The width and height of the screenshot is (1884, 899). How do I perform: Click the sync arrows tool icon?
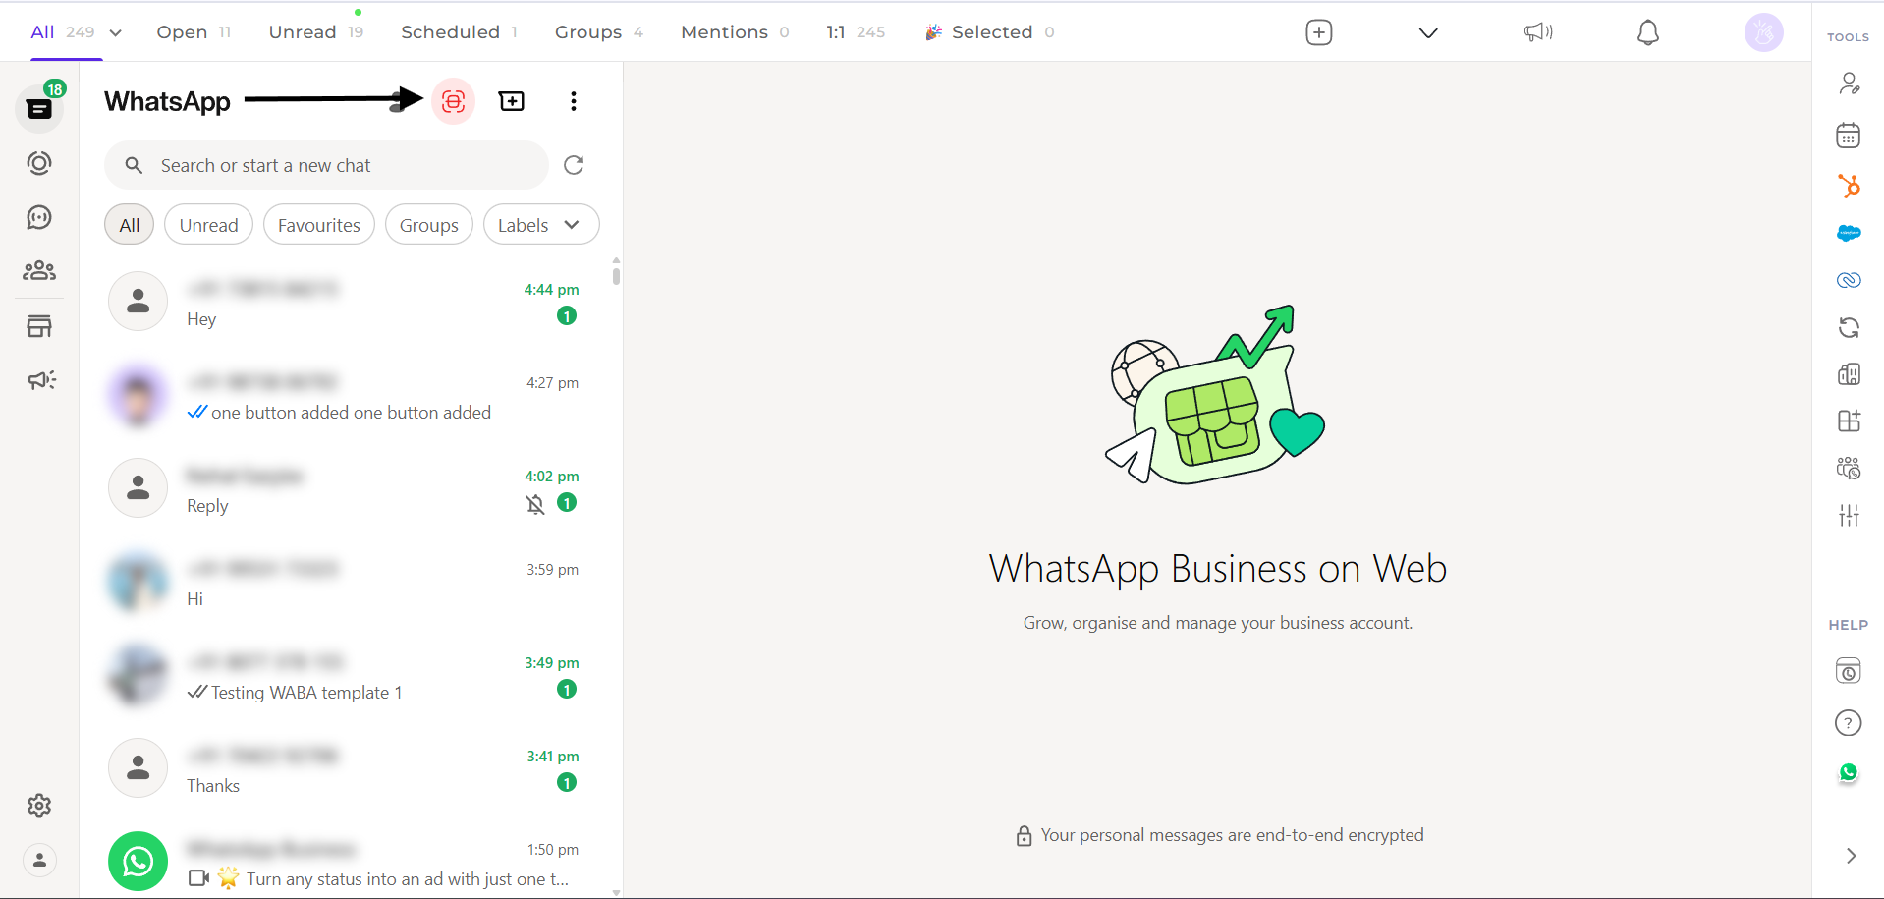(1849, 327)
